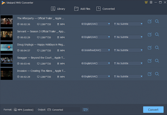Click the Add Files button
This screenshot has width=167, height=115.
pos(82,9)
